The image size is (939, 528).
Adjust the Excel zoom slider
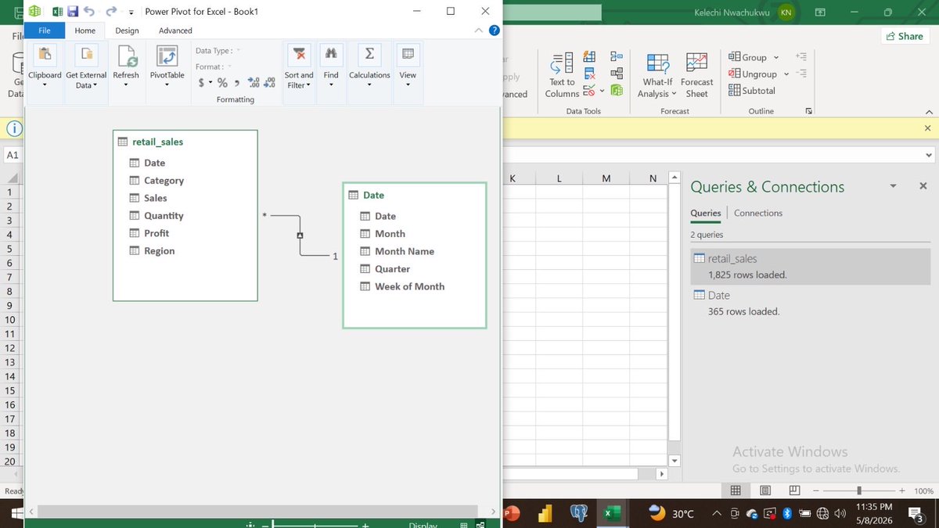[x=859, y=490]
